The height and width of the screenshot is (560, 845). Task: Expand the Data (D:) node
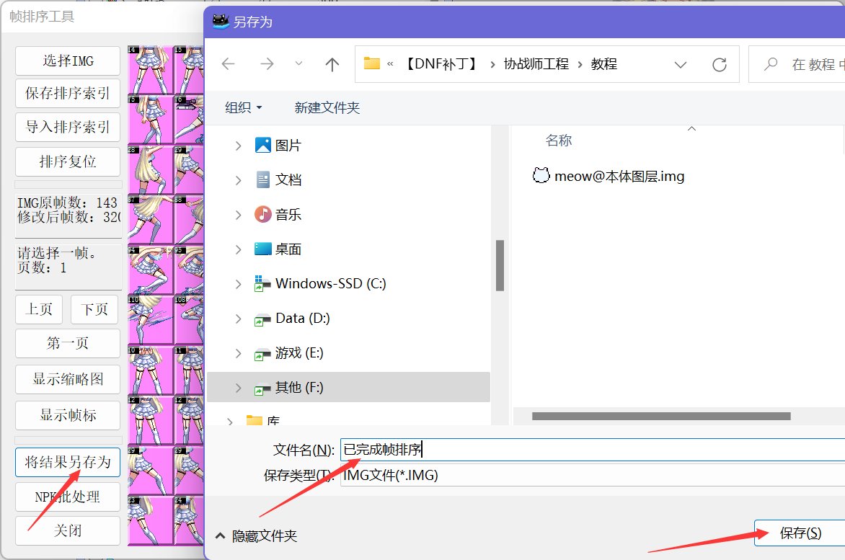(238, 319)
